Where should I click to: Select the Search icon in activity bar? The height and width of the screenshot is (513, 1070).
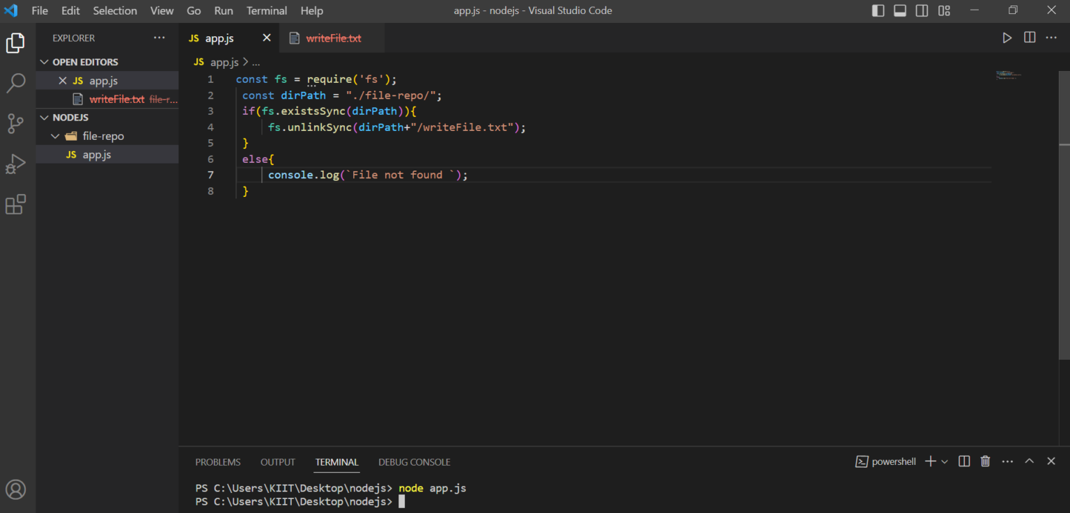[x=15, y=83]
